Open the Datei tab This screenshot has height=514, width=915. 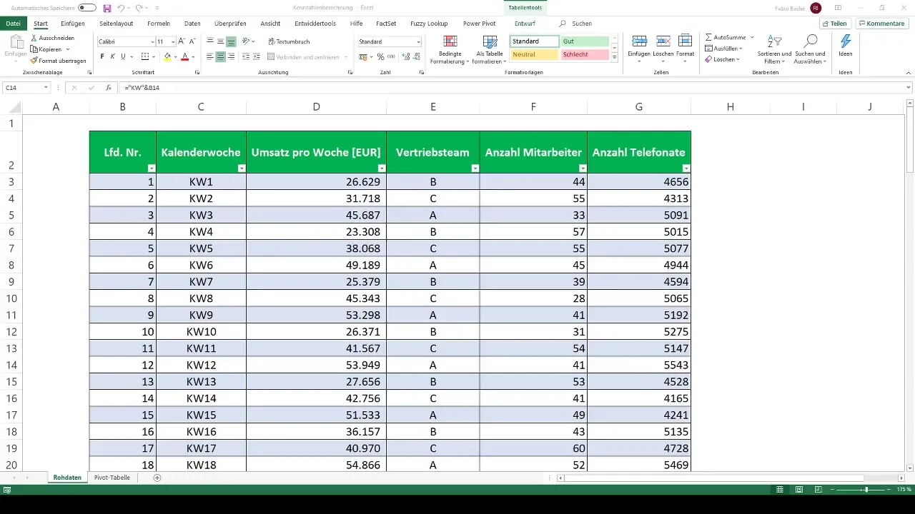tap(12, 24)
